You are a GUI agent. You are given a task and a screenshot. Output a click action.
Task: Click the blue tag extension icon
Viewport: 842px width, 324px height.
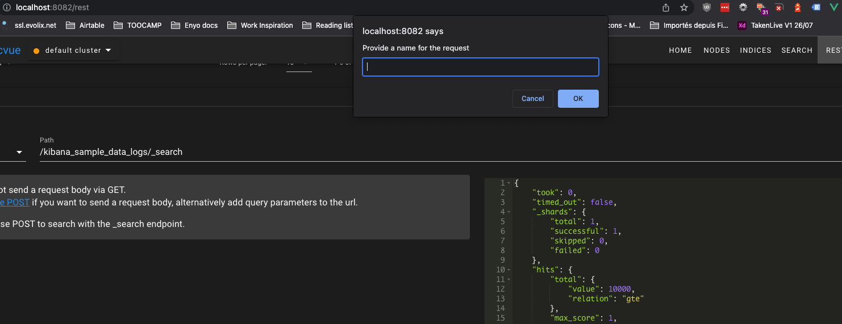point(816,7)
